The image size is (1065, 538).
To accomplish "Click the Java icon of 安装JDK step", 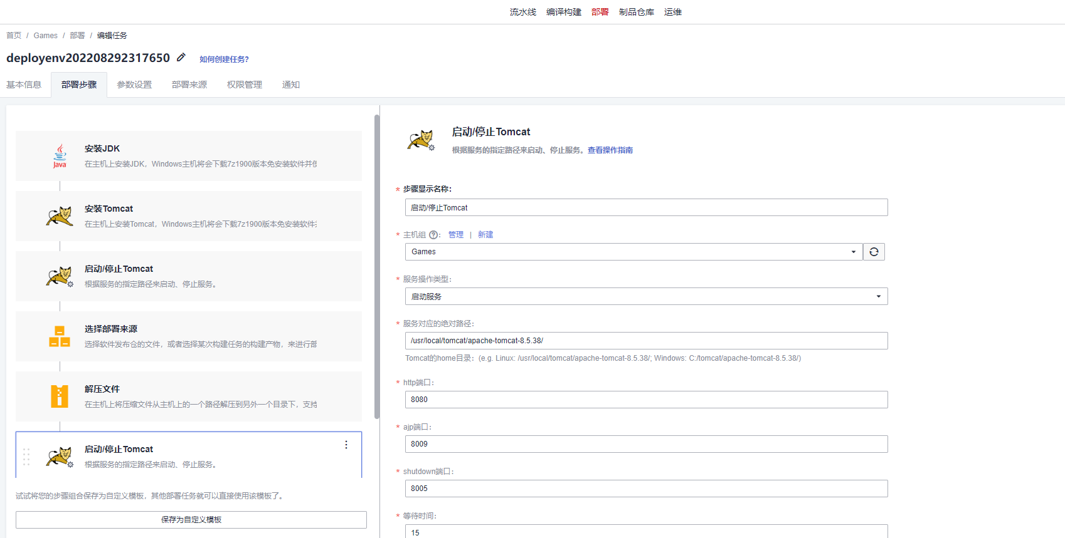I will 60,156.
